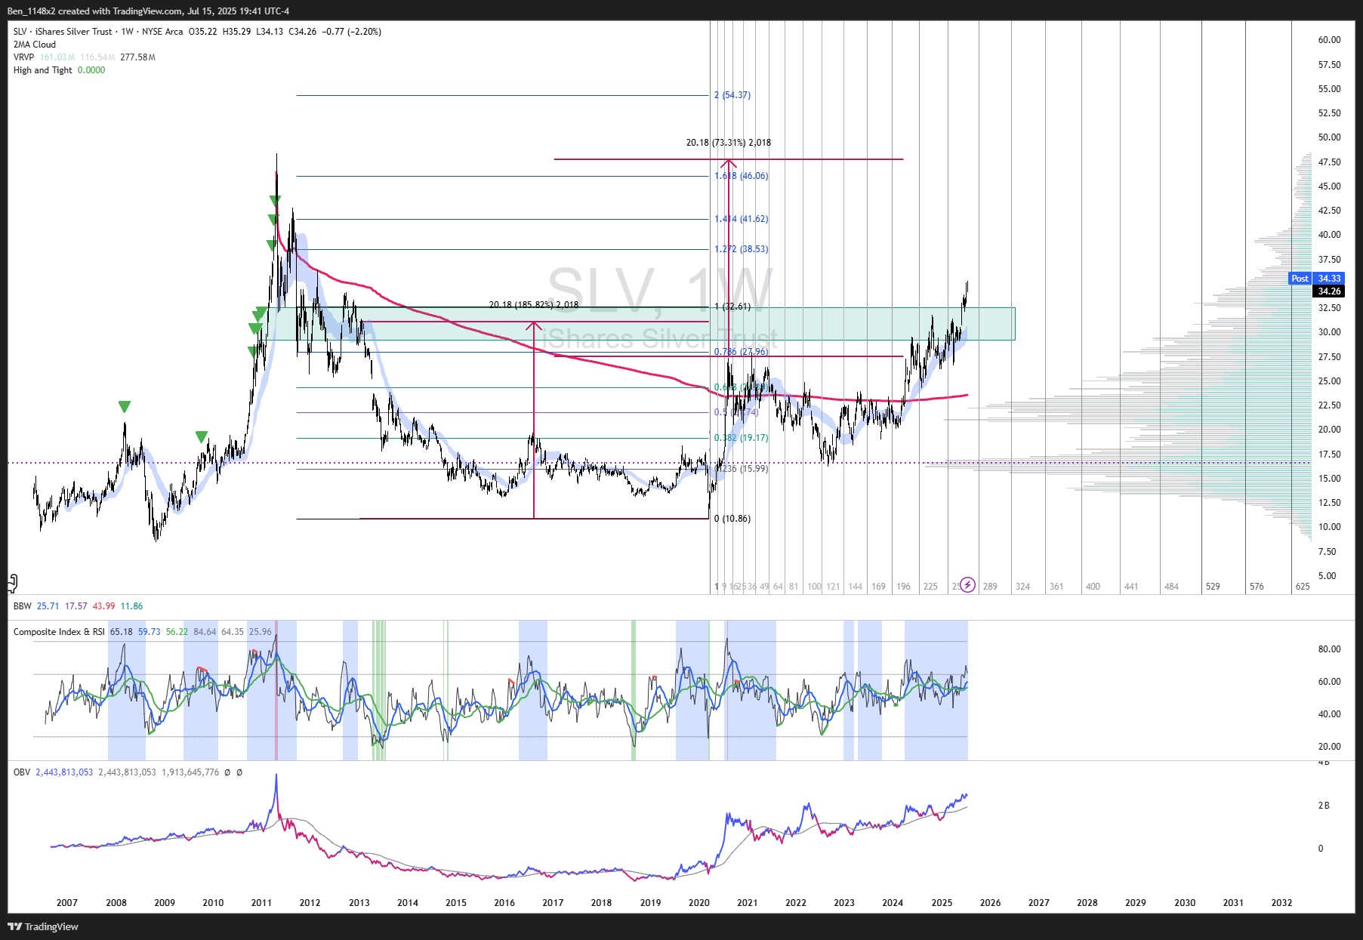Select the 2MA Cloud indicator legend
This screenshot has width=1363, height=940.
[35, 45]
